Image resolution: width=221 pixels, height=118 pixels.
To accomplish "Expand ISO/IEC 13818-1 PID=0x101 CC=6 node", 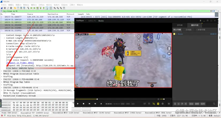I will point(2,88).
